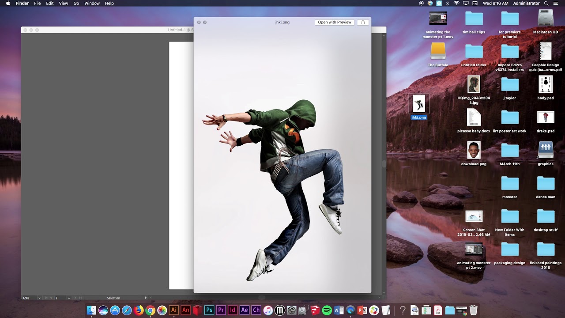Launch After Effects from the dock
This screenshot has height=318, width=565.
[x=244, y=310]
